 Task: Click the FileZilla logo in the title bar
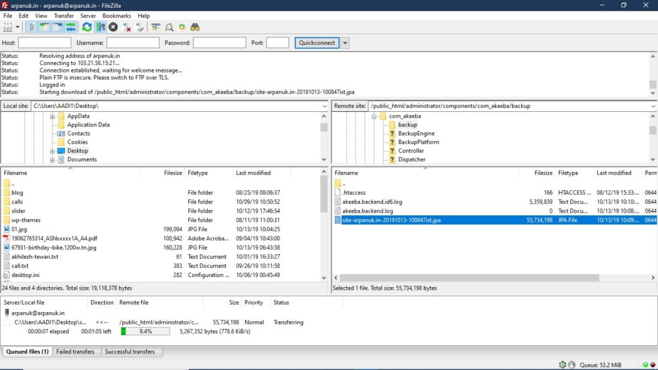pos(4,5)
